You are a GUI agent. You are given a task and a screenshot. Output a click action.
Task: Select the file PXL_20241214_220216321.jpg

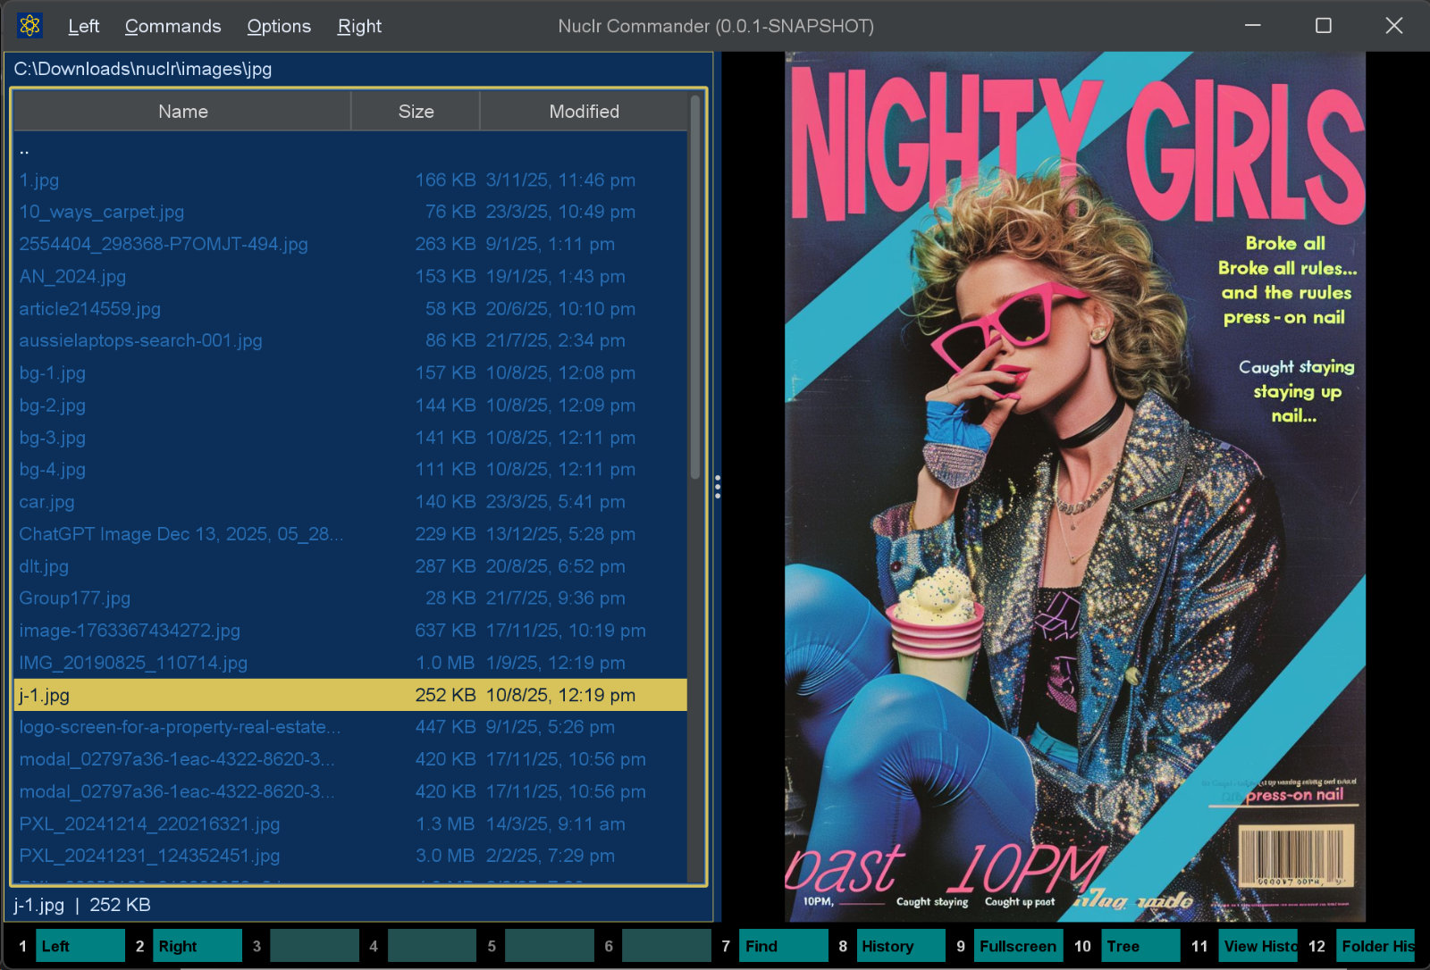(350, 824)
